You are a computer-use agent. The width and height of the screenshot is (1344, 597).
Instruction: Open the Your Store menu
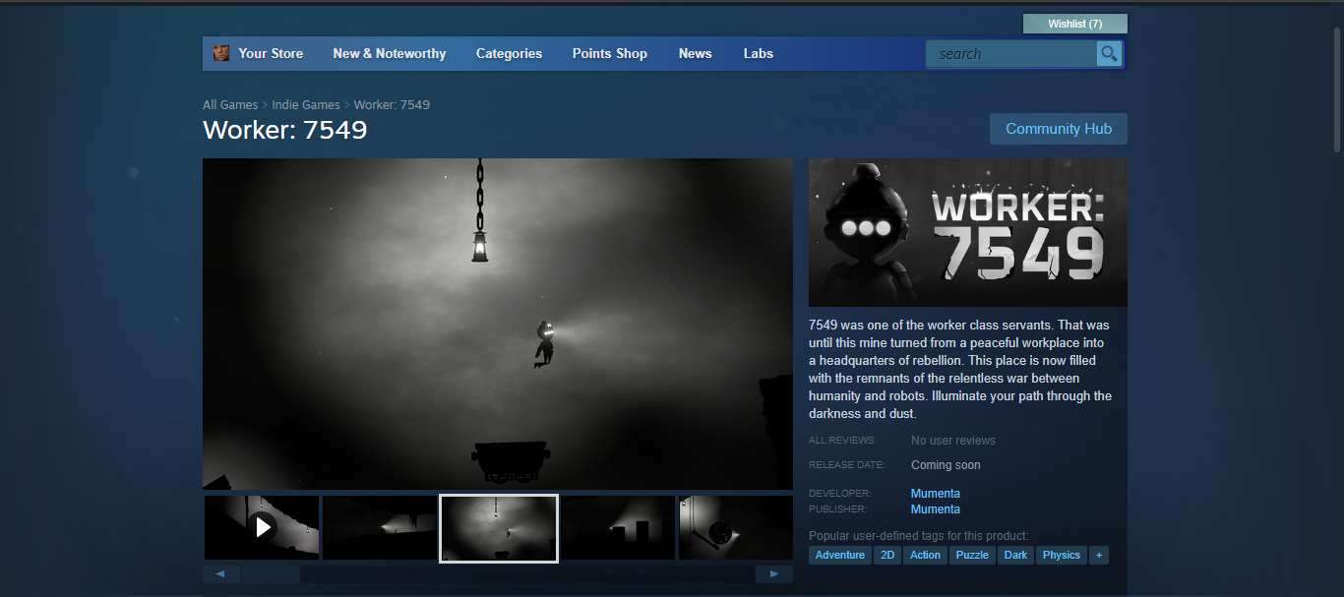point(271,54)
